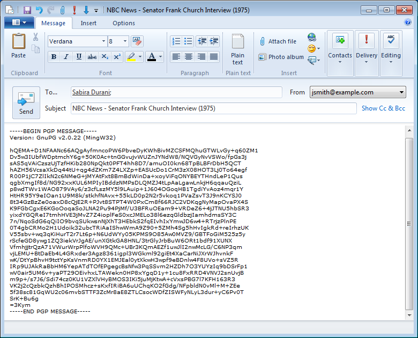Toggle Strikethrough formatting
Screen dimensions: 418x338
point(92,56)
